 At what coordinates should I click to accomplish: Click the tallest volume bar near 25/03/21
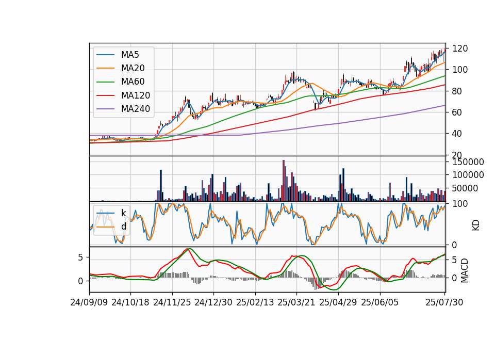pos(284,181)
